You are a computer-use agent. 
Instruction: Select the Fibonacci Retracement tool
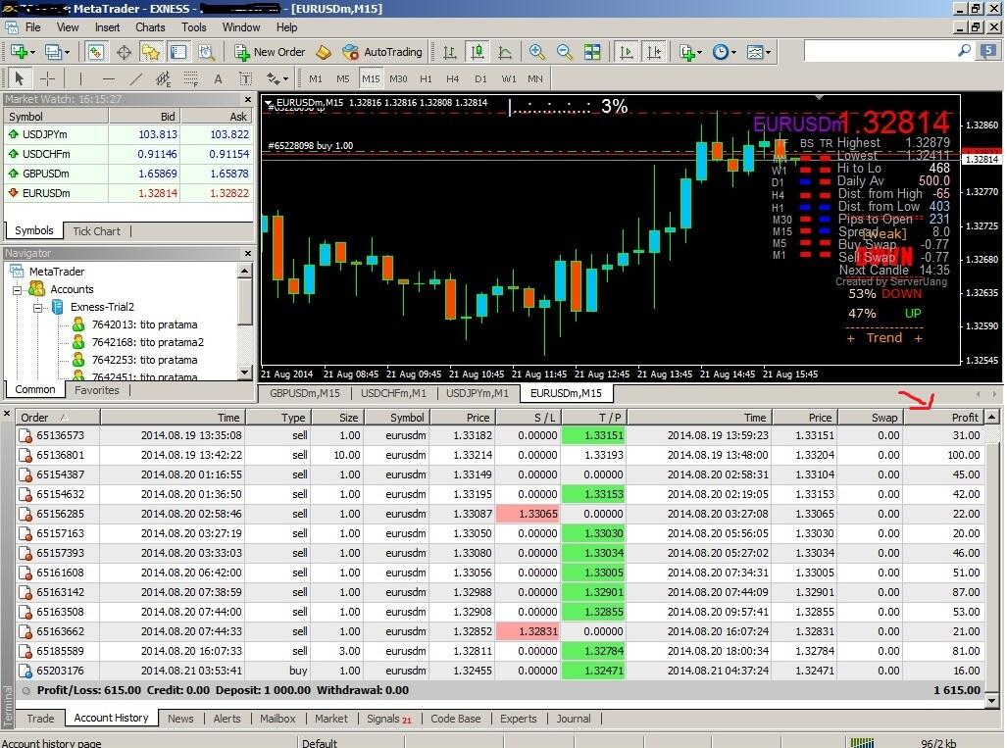(191, 79)
